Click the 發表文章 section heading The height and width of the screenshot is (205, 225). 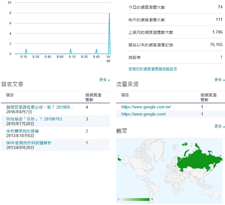12,84
